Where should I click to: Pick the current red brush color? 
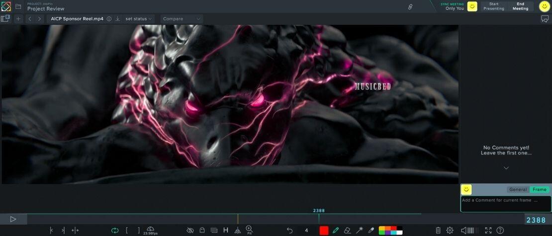click(324, 231)
